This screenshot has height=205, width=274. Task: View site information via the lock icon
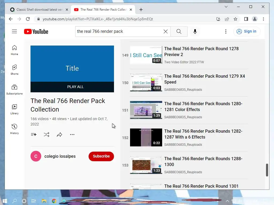click(x=39, y=19)
